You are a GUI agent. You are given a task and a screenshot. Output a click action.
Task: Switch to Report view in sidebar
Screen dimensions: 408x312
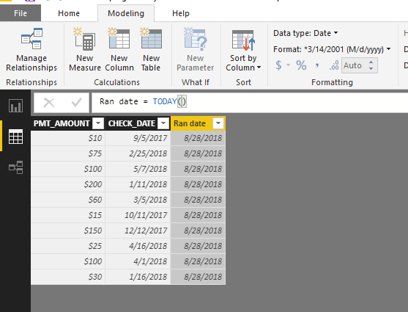click(x=15, y=106)
